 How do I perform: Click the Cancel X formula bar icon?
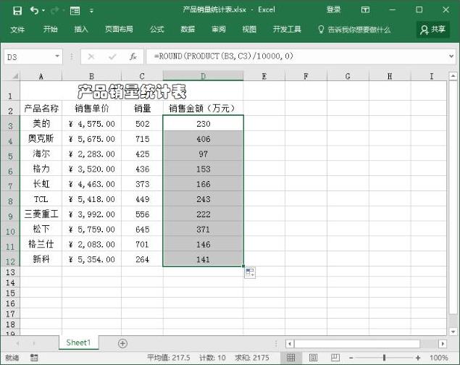click(x=91, y=56)
